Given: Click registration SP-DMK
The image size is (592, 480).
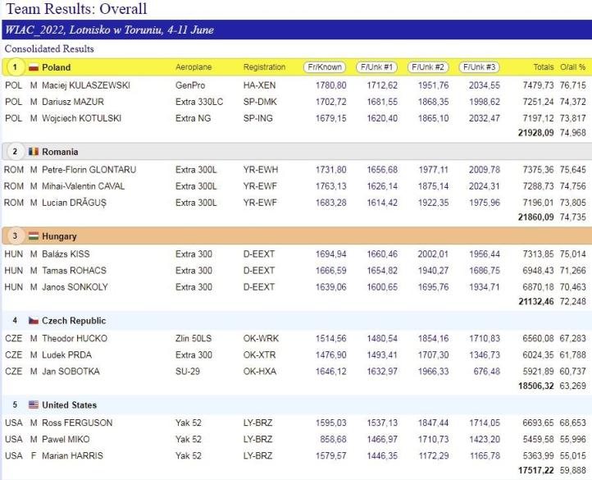Looking at the screenshot, I should click(260, 102).
